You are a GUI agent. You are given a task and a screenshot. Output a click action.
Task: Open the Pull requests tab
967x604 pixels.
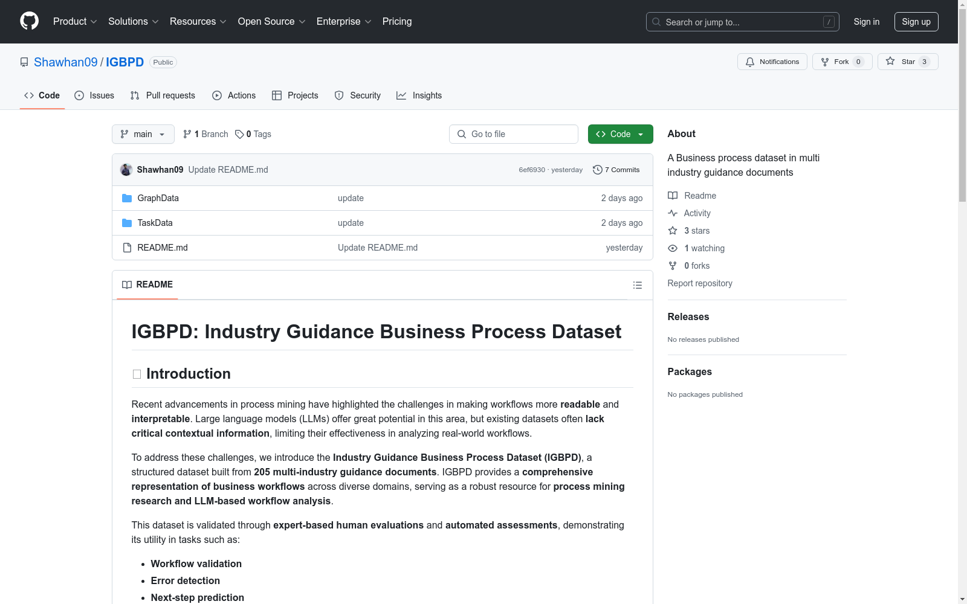point(163,95)
